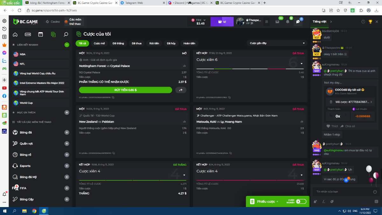Switch to the Cược mở tab
The width and height of the screenshot is (382, 215).
tap(99, 43)
